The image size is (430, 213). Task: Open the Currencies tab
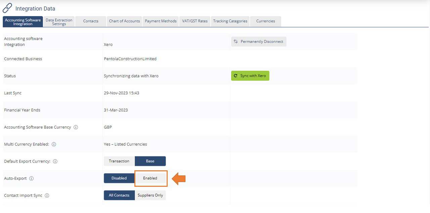(265, 21)
